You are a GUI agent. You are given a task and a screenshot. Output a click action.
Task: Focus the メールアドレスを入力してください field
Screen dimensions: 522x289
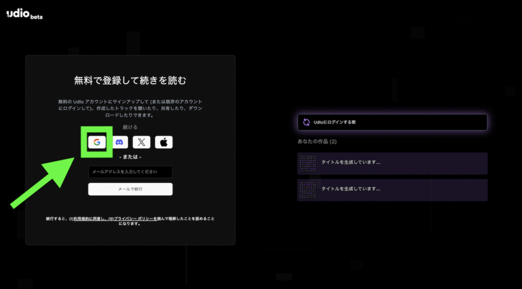coord(130,172)
